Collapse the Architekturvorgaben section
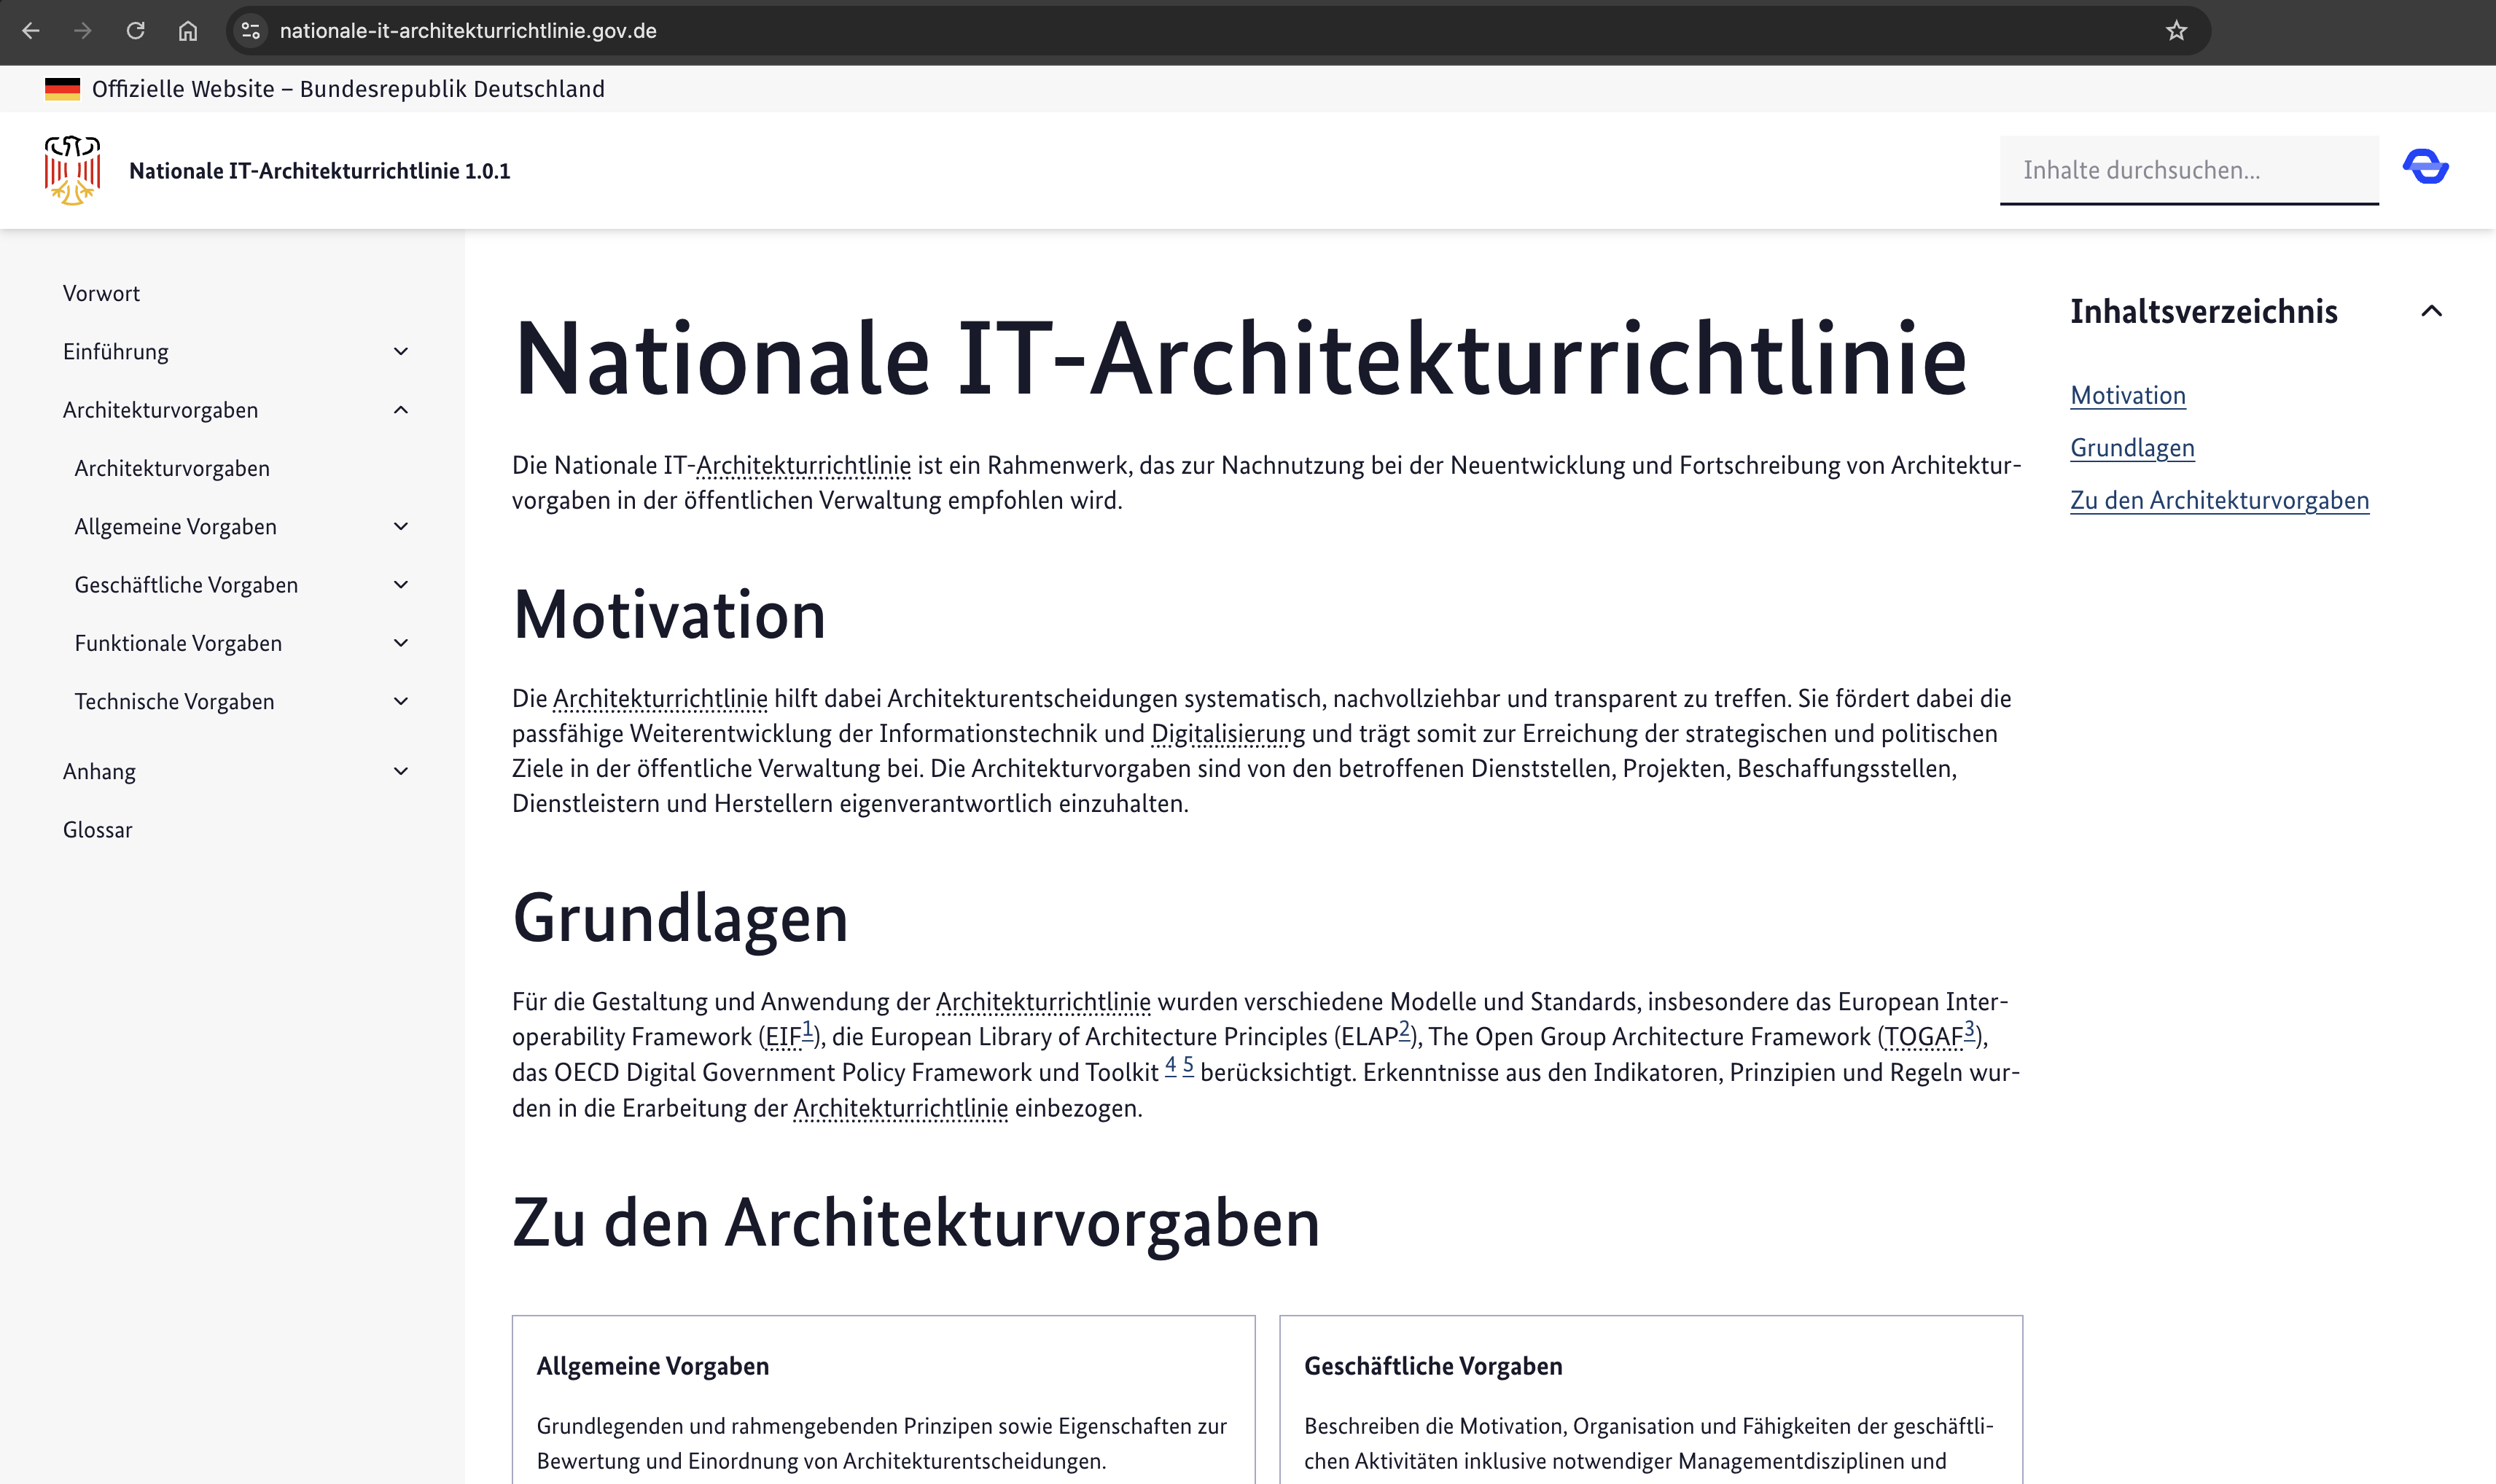2496x1484 pixels. (402, 410)
